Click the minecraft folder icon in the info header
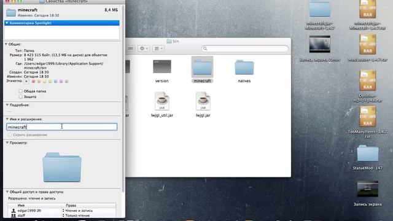 click(x=11, y=12)
